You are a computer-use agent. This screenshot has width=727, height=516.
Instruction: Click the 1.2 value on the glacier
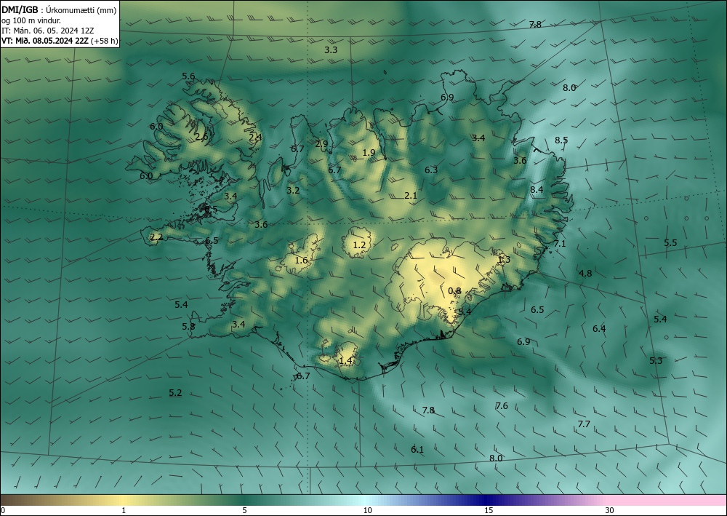[359, 245]
